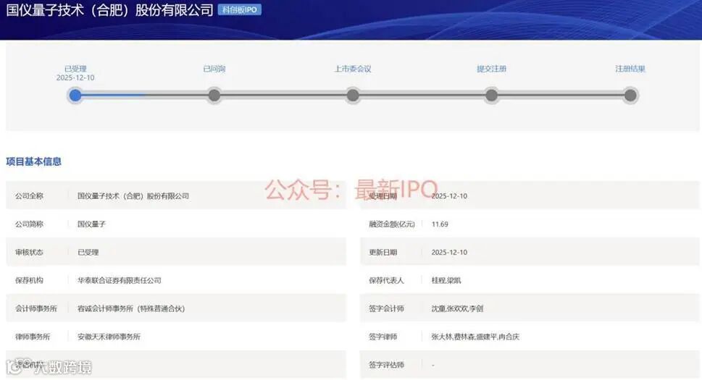
Task: Click the 项目基本信息 section heading
Action: 33,161
